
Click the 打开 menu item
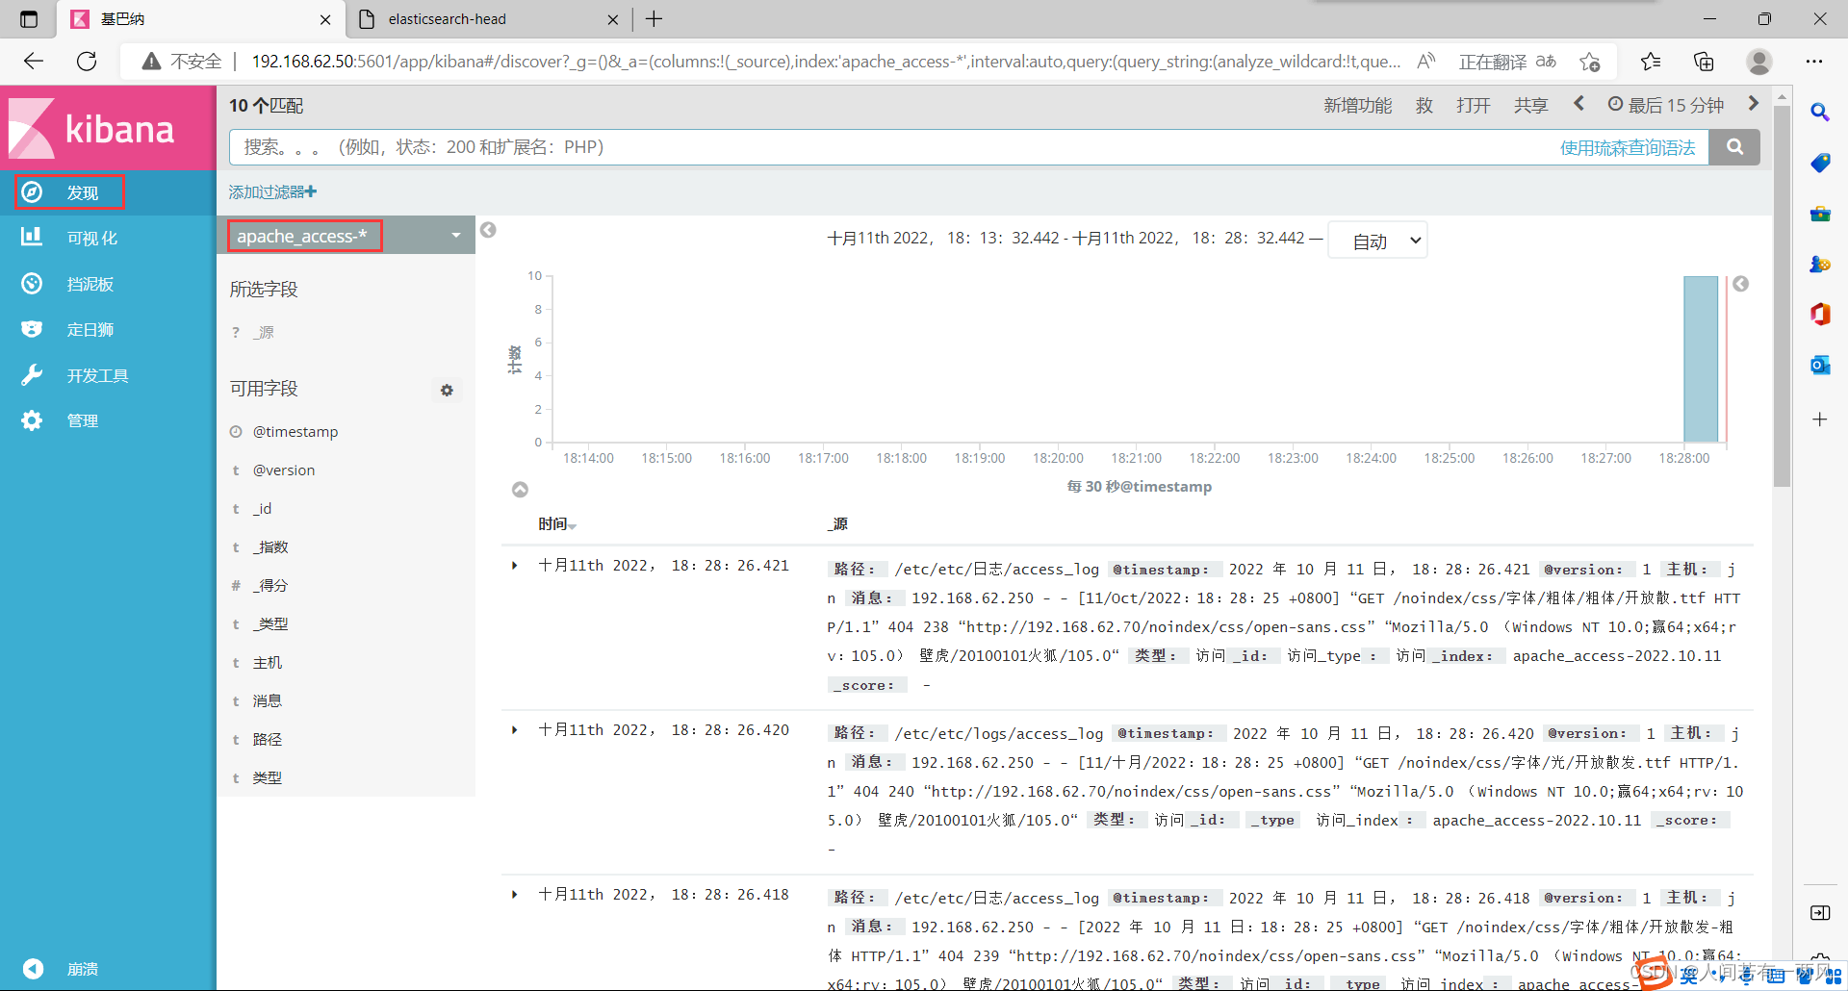pos(1473,105)
